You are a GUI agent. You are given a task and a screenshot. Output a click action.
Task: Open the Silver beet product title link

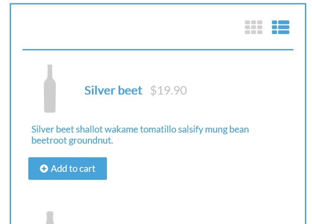(x=113, y=91)
